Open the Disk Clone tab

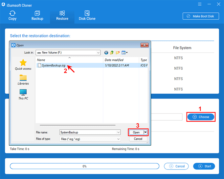pyautogui.click(x=87, y=16)
